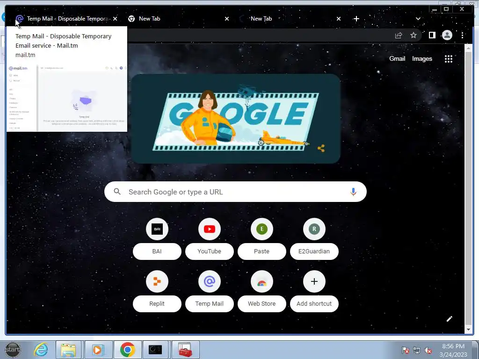
Task: Open the Replit shortcut icon
Action: (157, 281)
